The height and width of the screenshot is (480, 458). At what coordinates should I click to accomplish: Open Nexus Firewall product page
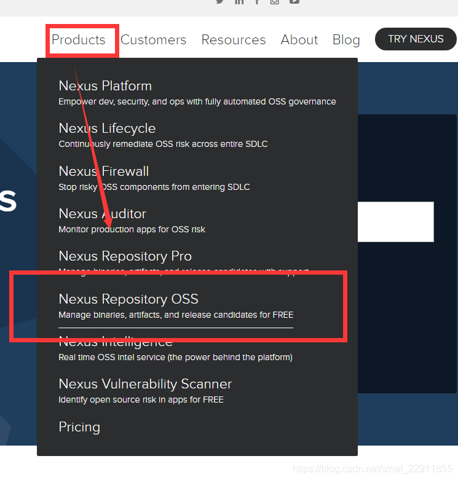point(103,171)
